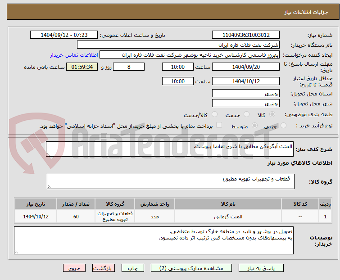
Task: Select the خدمت radio button
Action: (x=246, y=114)
